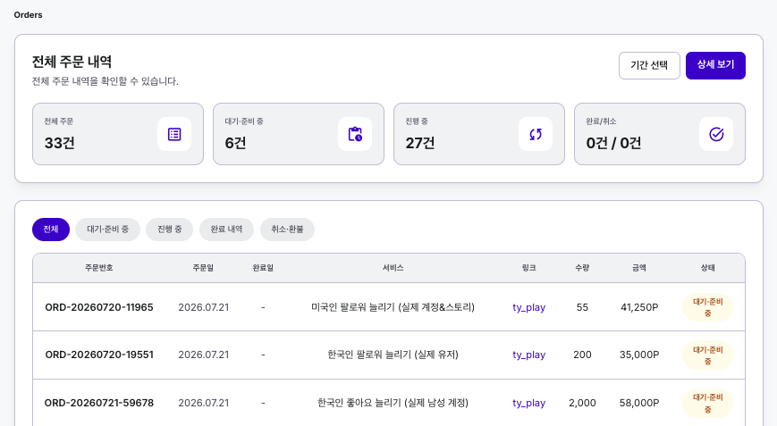The height and width of the screenshot is (426, 777).
Task: Open ty_play link in order ORD-20260720-11965 row
Action: tap(528, 307)
